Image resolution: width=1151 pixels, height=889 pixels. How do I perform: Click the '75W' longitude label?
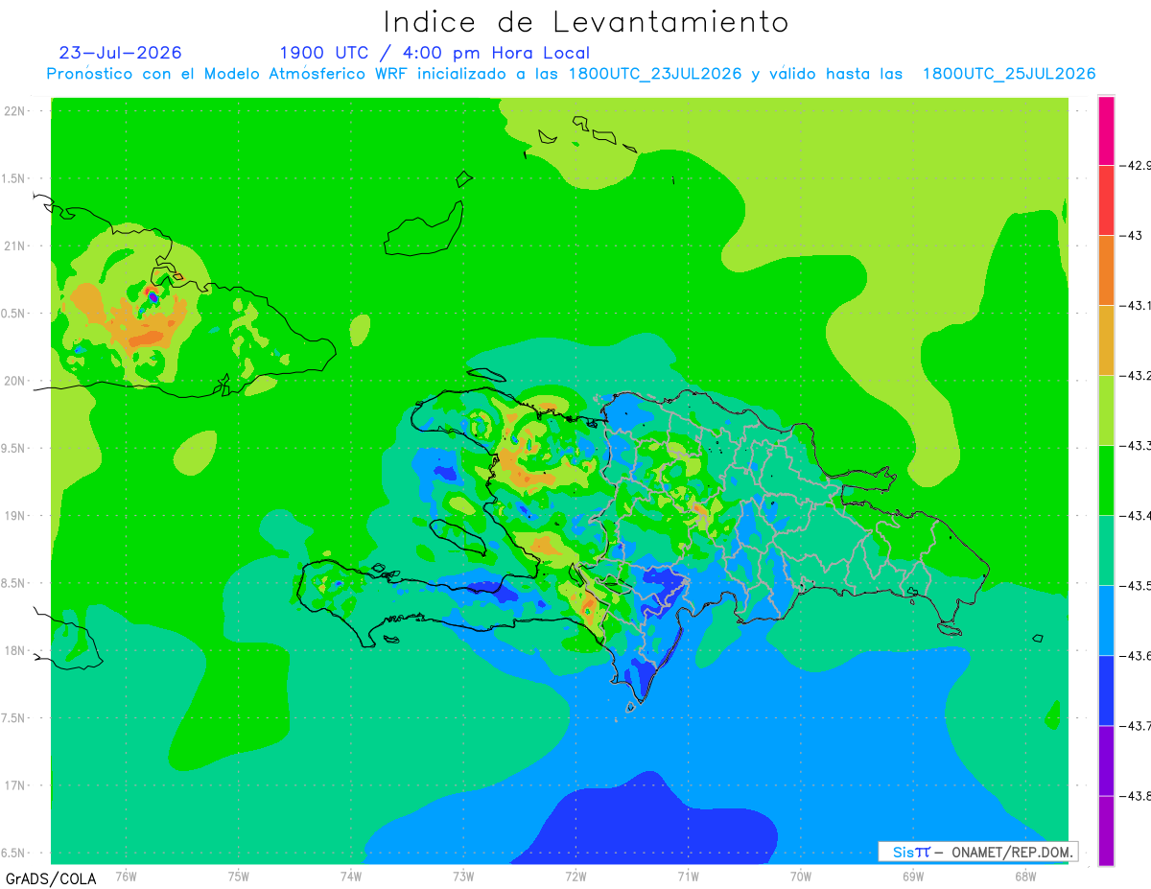click(239, 876)
